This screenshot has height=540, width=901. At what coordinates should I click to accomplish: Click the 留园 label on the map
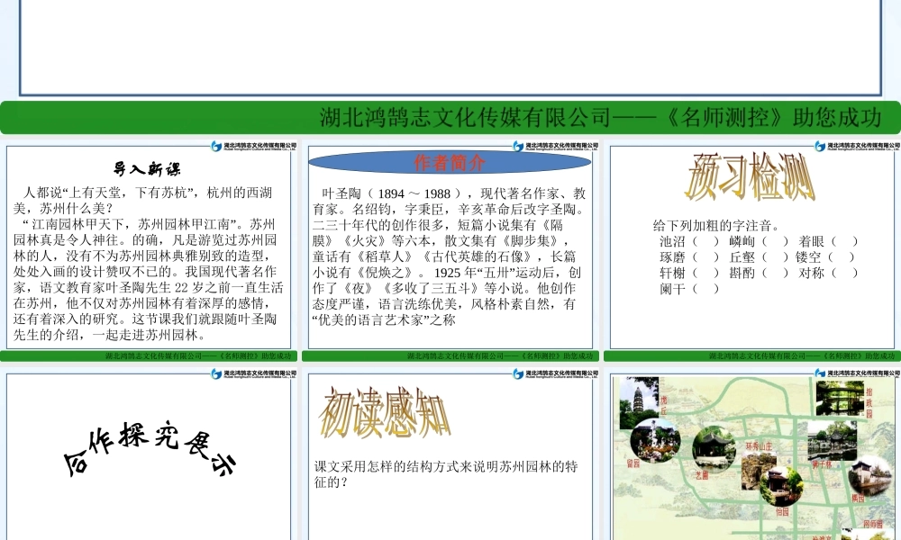coord(633,463)
